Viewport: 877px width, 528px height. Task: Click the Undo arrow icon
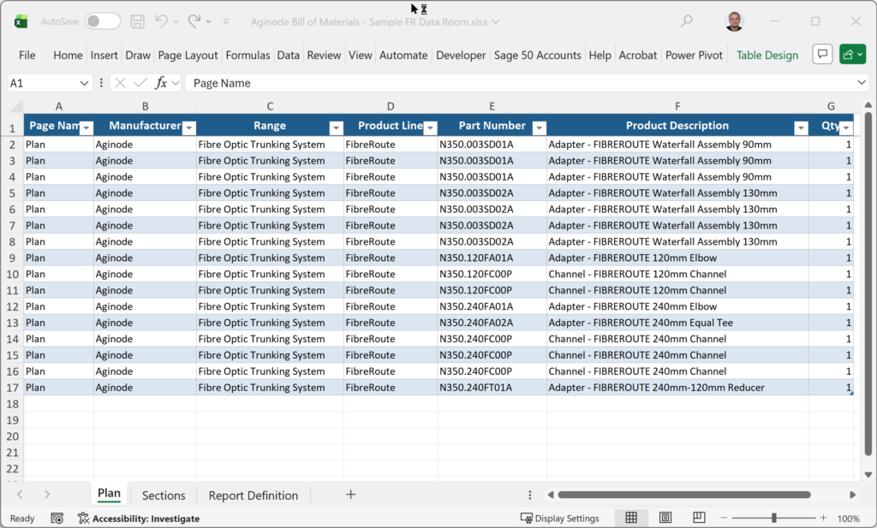point(161,21)
